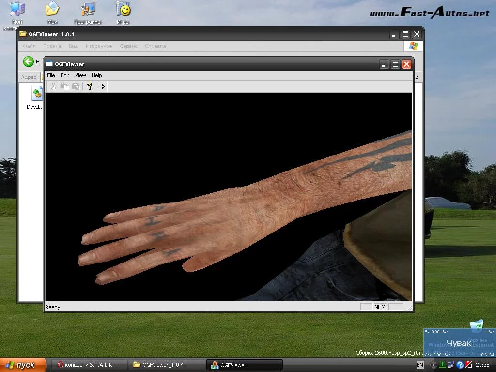This screenshot has height=372, width=496.
Task: Click the EN language indicator in taskbar
Action: tap(420, 365)
